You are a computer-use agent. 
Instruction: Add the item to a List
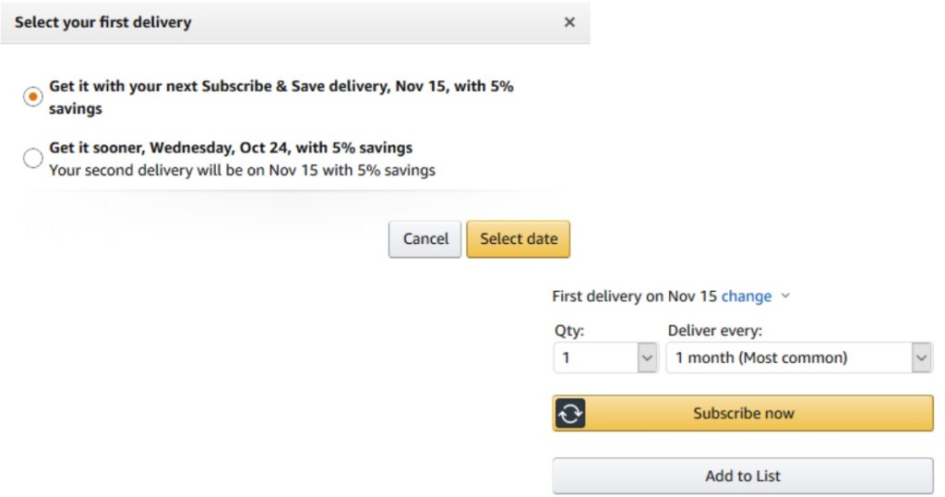tap(743, 476)
